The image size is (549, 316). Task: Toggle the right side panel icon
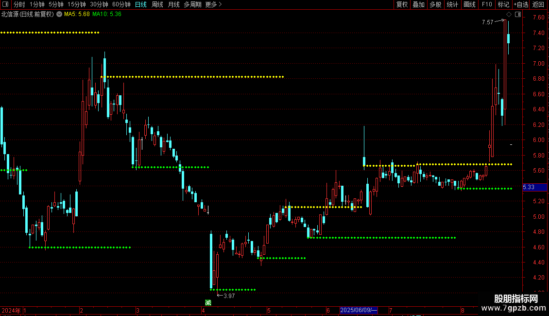coord(518,15)
